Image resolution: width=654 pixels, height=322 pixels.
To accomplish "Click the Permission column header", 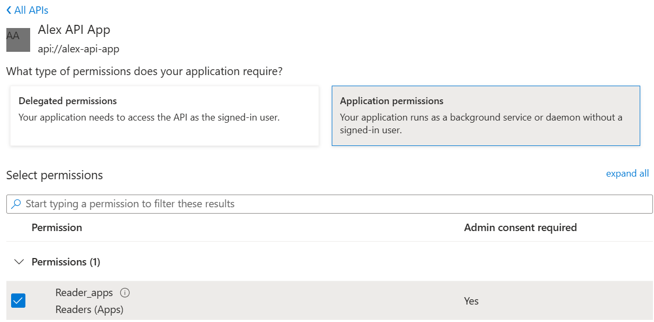I will [57, 228].
